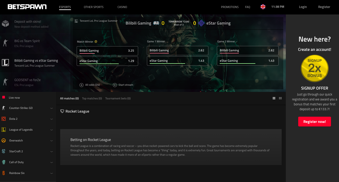This screenshot has width=339, height=182.
Task: Click the coin icon beside Match Winner
Action: pos(96,42)
